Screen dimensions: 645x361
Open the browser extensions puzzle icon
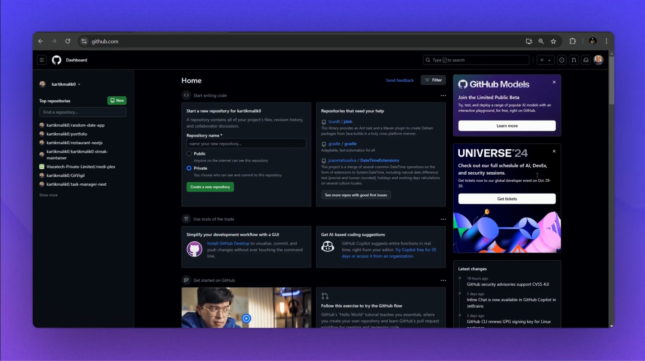pos(573,41)
